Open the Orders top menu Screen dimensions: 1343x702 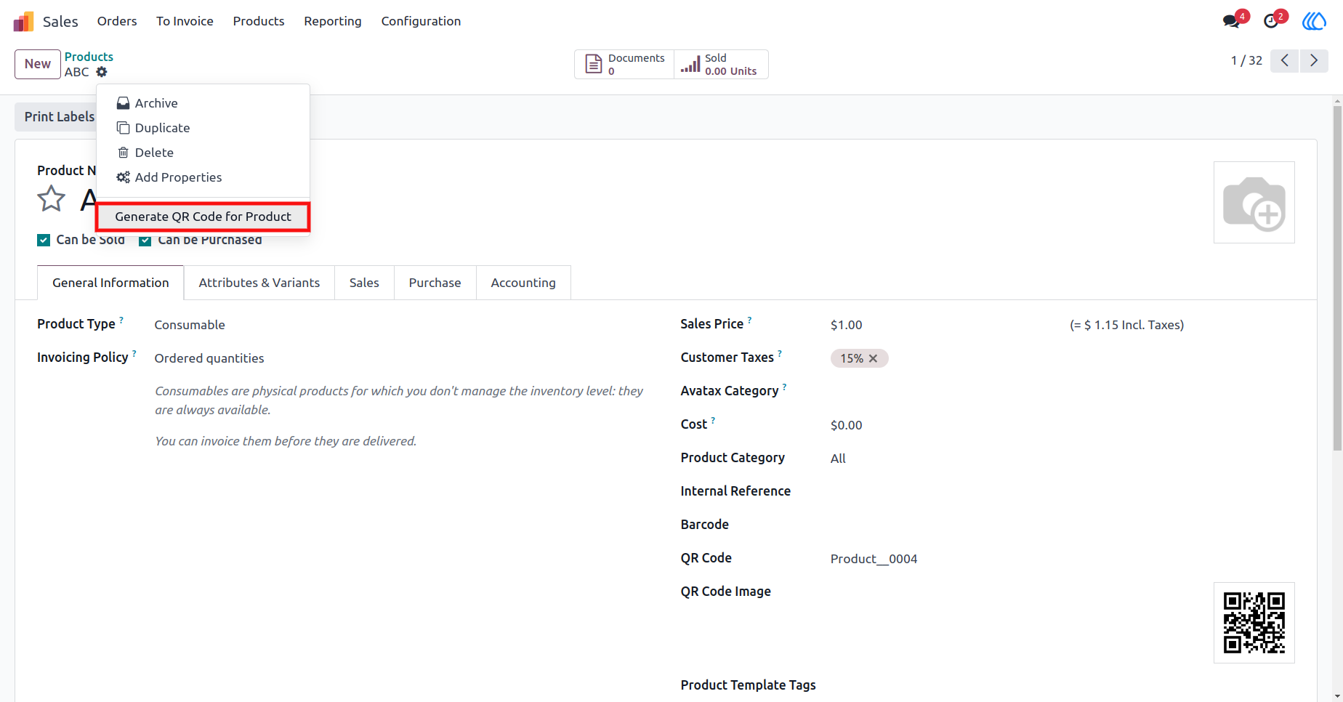[117, 21]
